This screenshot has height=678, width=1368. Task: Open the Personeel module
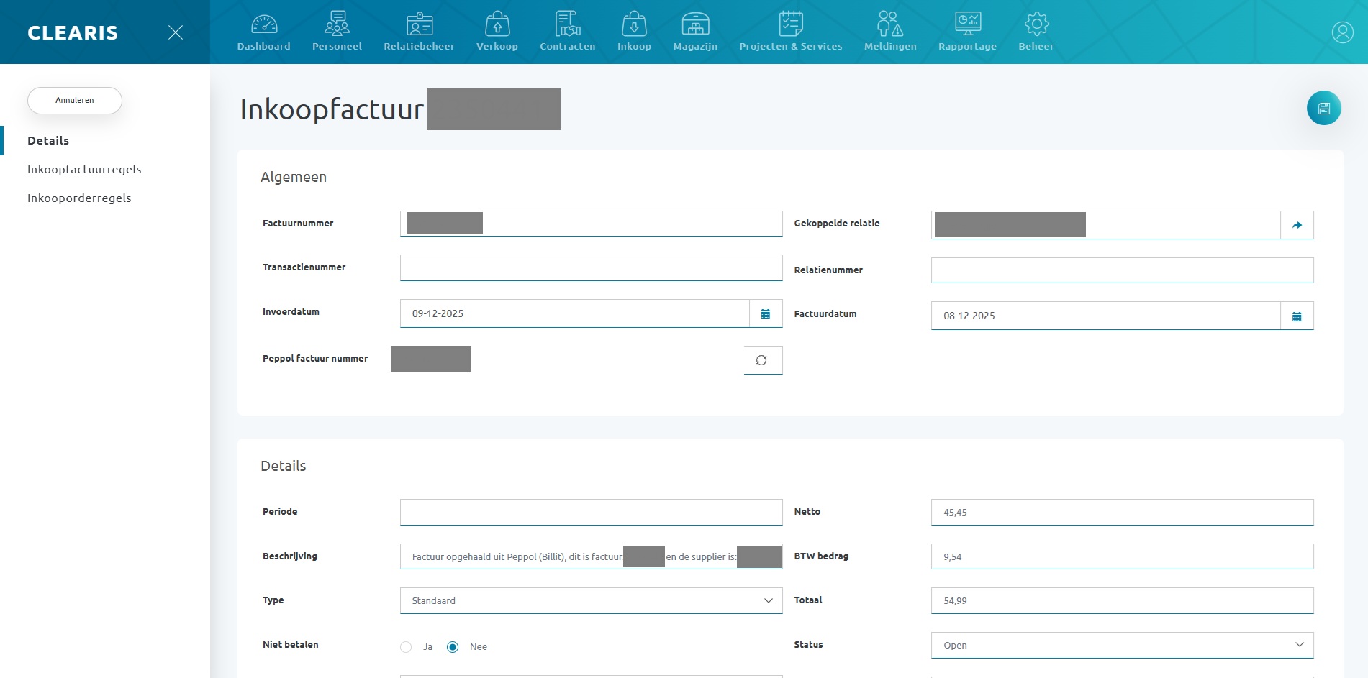pos(337,32)
